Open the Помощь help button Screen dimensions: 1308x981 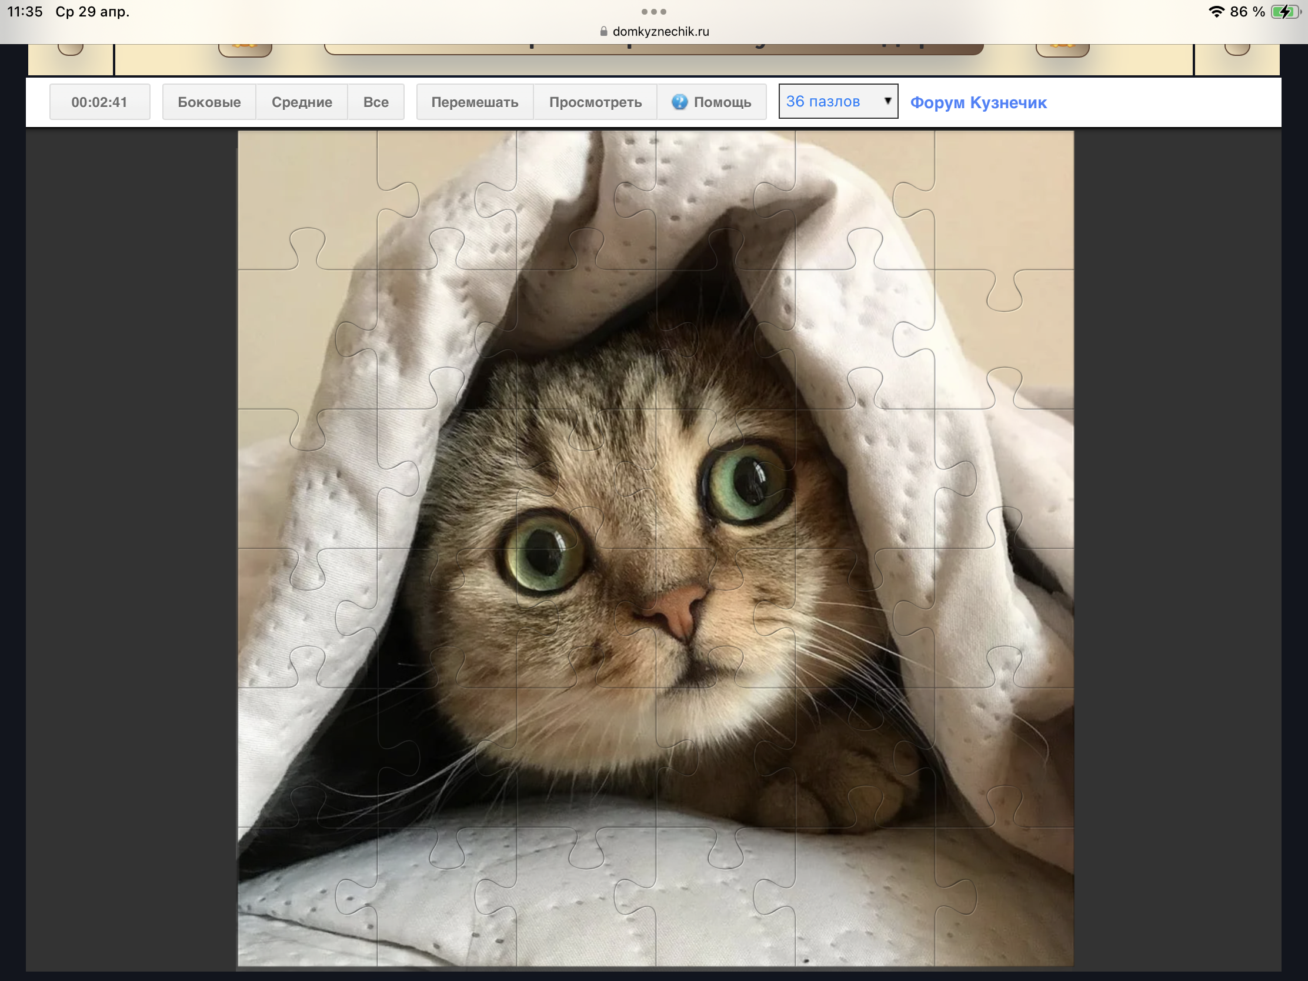pyautogui.click(x=722, y=102)
